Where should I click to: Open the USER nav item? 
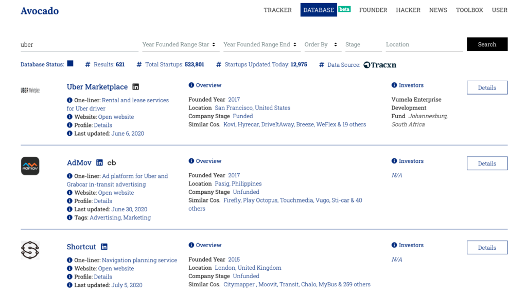pyautogui.click(x=499, y=10)
